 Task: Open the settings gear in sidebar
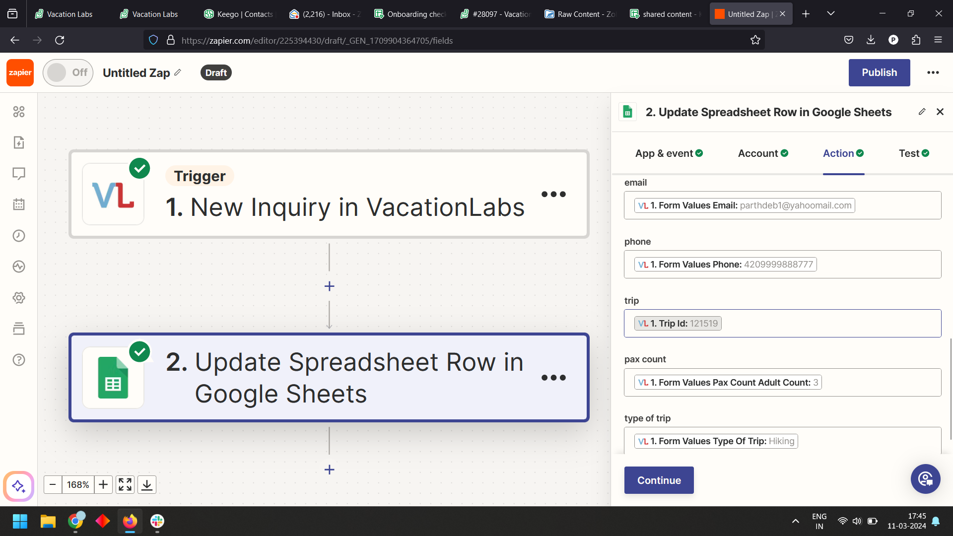click(x=19, y=298)
